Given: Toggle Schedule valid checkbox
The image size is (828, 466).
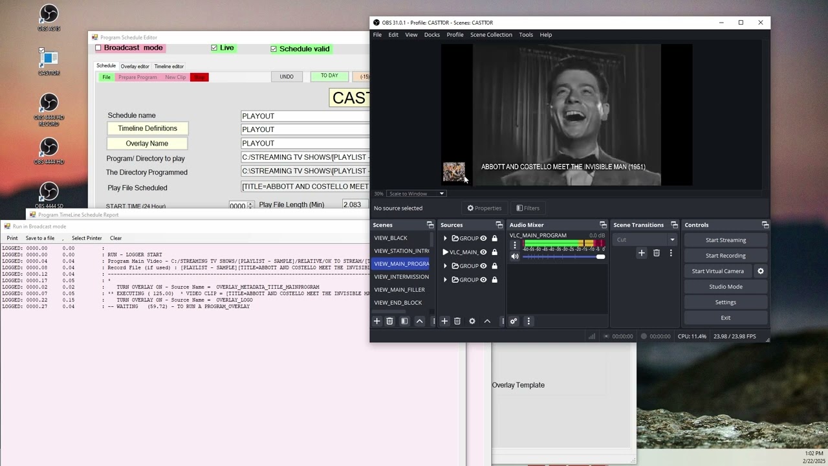Looking at the screenshot, I should [274, 49].
